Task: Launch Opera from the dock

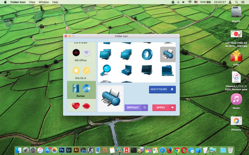Action: click(184, 150)
